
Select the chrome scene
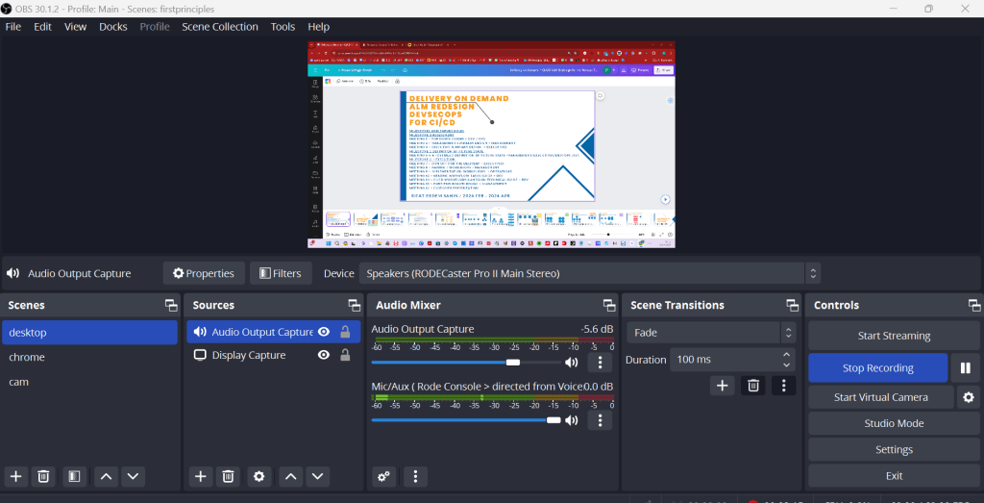(89, 357)
